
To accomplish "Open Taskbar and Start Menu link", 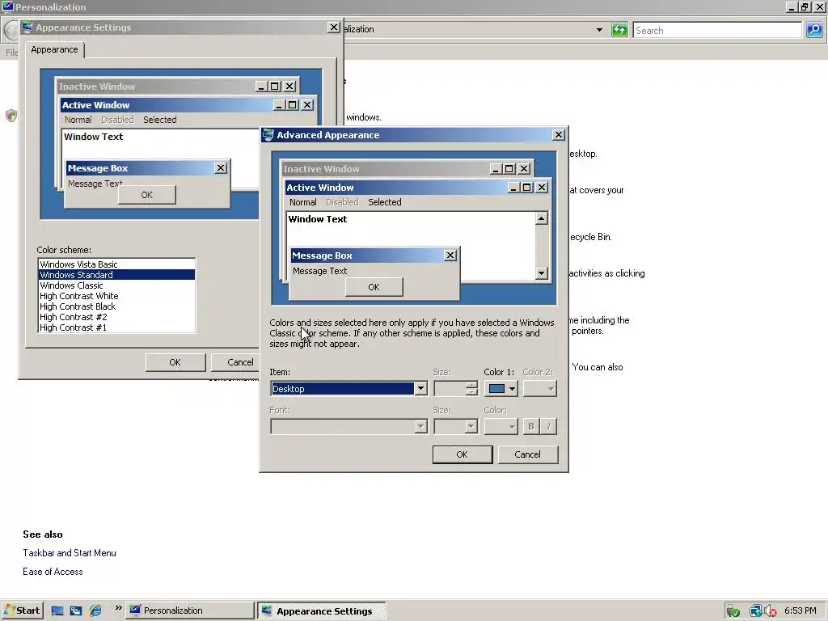I will pos(70,553).
